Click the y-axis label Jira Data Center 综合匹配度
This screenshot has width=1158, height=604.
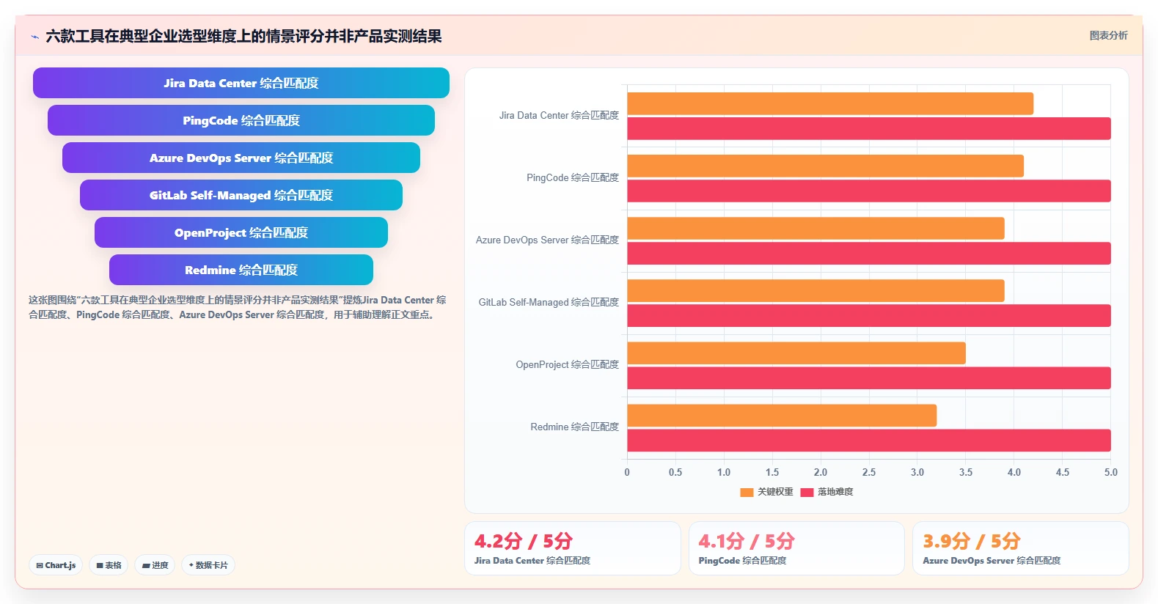559,115
